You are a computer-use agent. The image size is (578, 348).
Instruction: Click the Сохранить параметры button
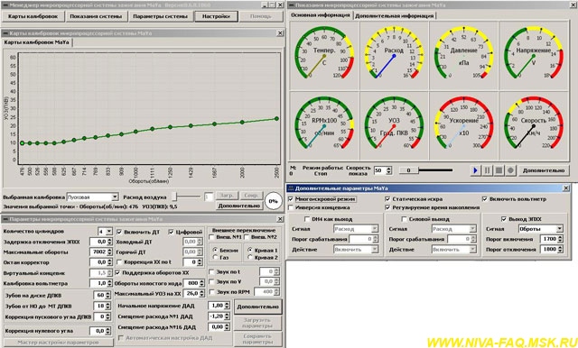click(257, 339)
